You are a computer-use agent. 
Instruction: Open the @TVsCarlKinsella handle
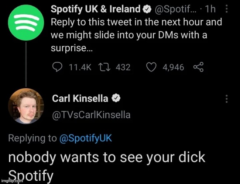[x=91, y=115]
